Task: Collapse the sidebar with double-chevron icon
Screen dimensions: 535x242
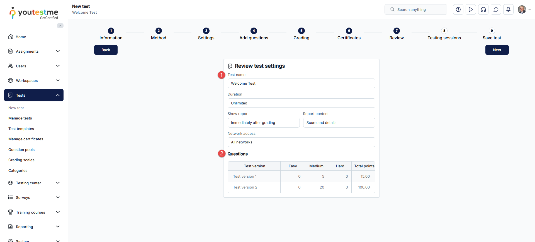Action: [60, 26]
